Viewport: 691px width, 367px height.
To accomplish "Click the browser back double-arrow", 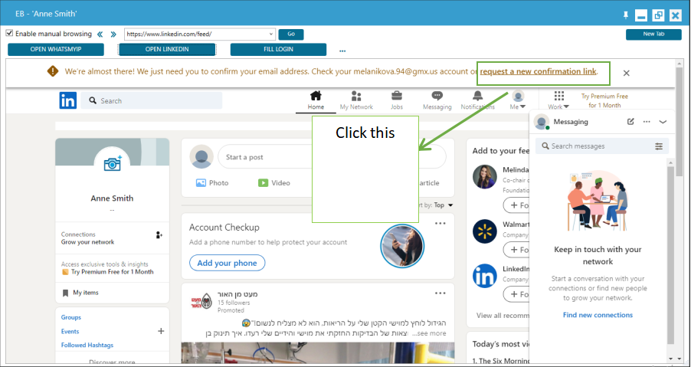I will pyautogui.click(x=100, y=34).
